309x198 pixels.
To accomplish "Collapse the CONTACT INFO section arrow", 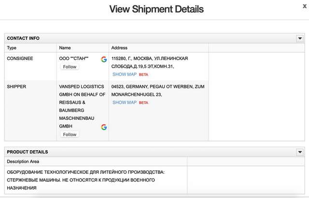I will point(299,38).
